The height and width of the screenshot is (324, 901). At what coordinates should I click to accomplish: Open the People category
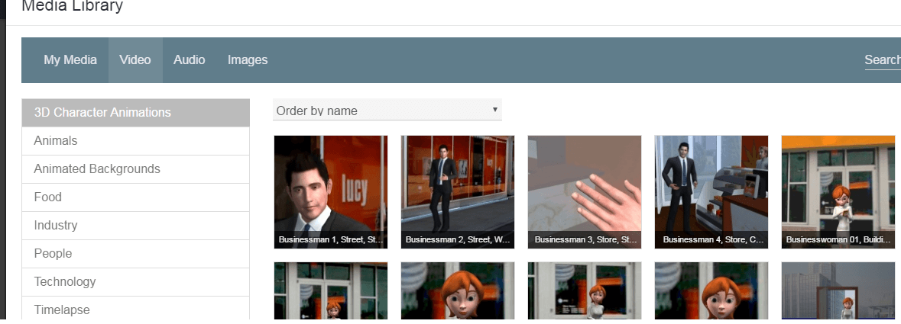coord(135,253)
